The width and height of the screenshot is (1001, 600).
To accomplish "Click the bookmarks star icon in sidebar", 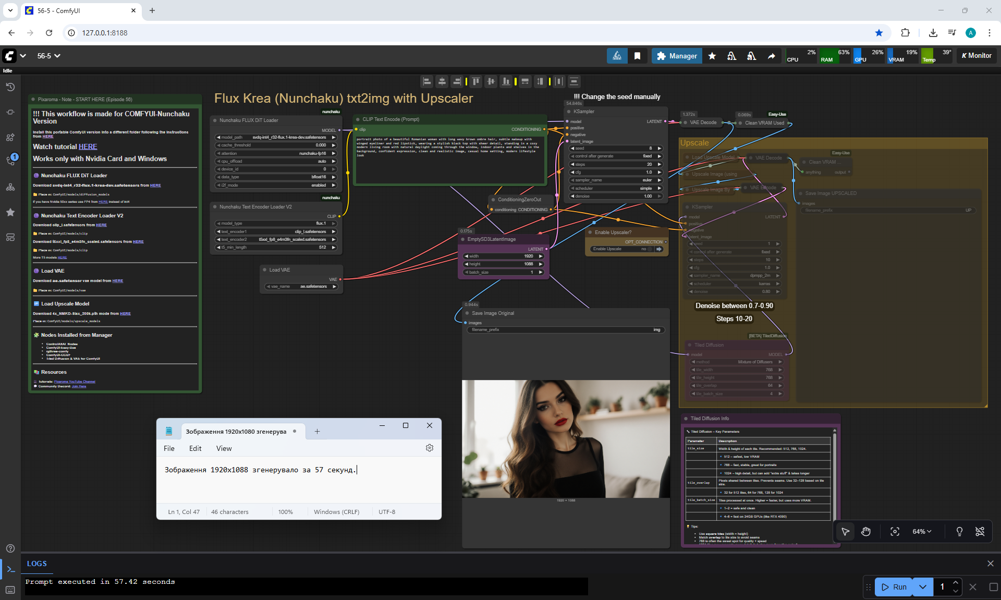I will [x=10, y=212].
